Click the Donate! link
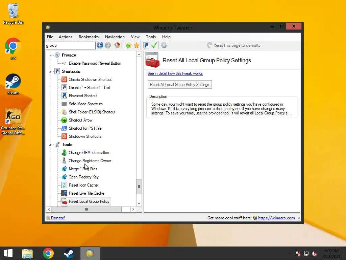The height and width of the screenshot is (260, 346). [58, 218]
